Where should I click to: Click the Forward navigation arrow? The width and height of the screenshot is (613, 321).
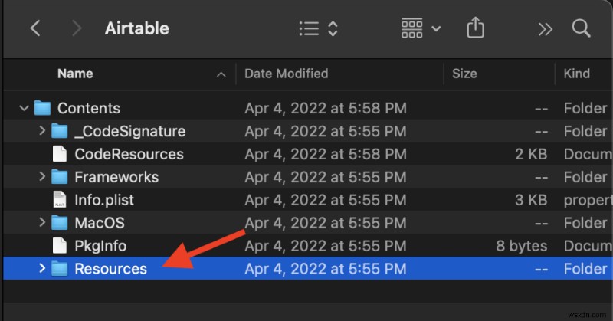pos(76,29)
